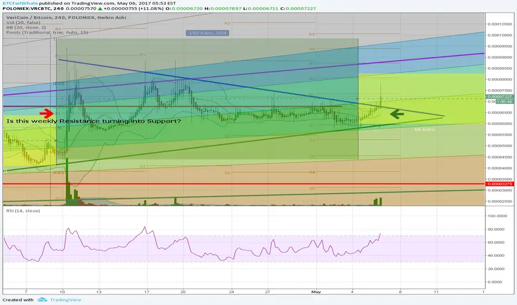Click the 24 date axis label
This screenshot has height=305, width=517.
pos(231,292)
